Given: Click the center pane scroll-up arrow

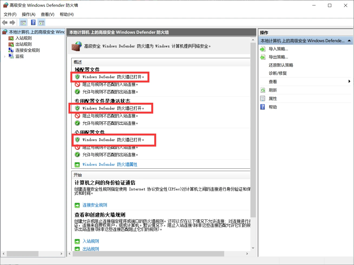Looking at the screenshot, I should pos(253,40).
